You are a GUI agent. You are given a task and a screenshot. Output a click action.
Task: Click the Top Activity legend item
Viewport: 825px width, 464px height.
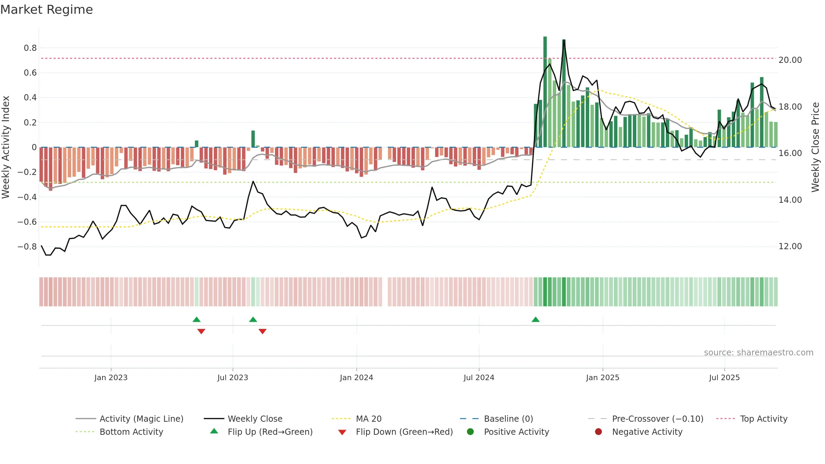(752, 419)
